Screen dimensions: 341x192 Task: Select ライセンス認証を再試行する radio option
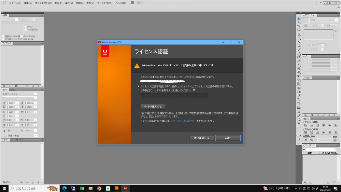[x=139, y=86]
